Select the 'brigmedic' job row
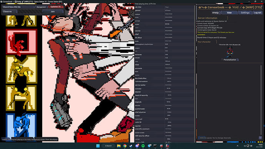The image size is (265, 149). coord(164,102)
